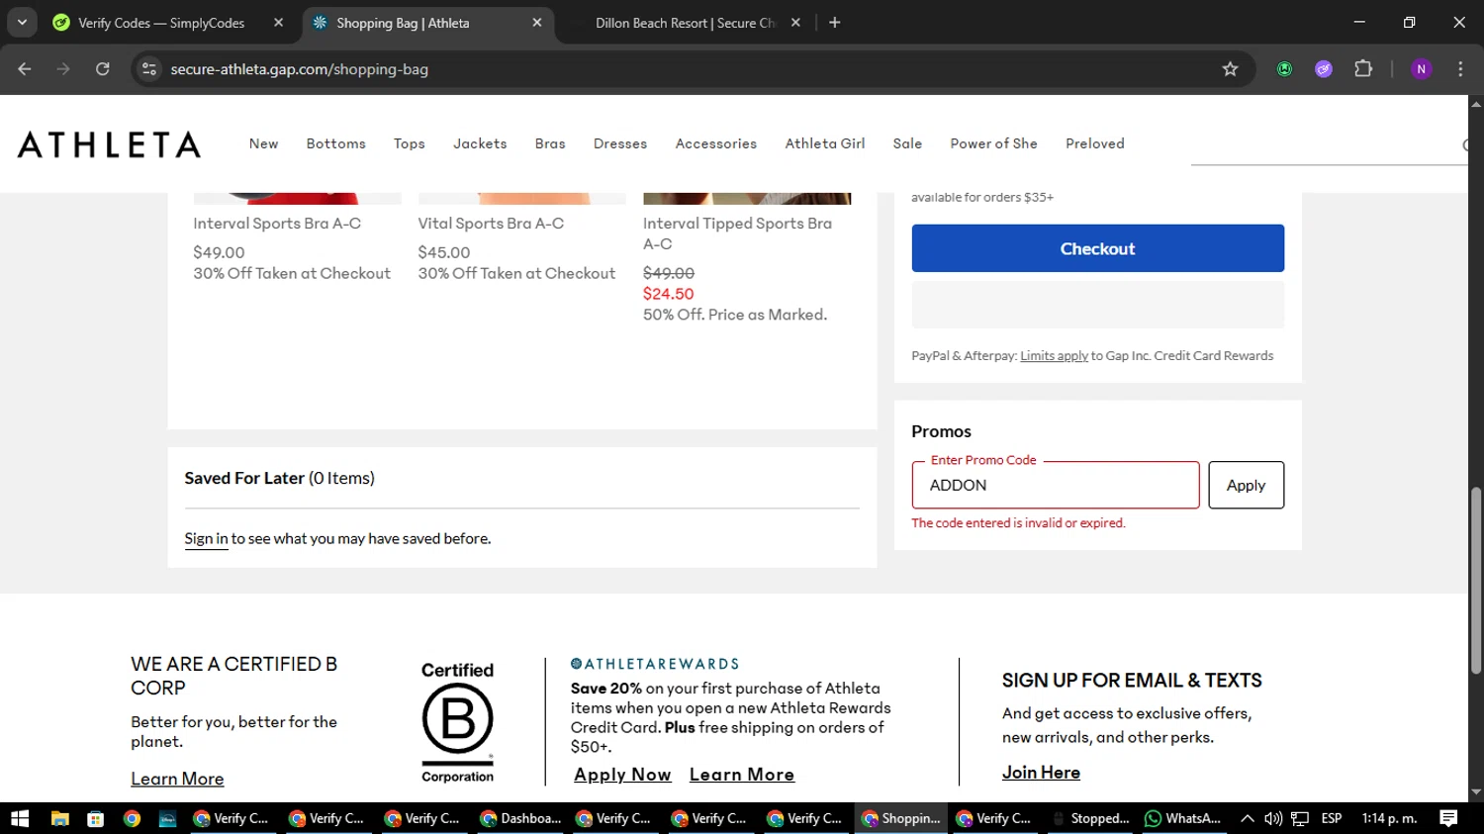This screenshot has height=834, width=1484.
Task: Open the Limits apply link
Action: [x=1054, y=356]
